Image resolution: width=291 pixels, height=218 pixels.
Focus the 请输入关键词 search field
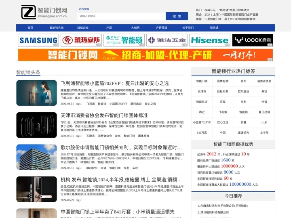coord(121,16)
